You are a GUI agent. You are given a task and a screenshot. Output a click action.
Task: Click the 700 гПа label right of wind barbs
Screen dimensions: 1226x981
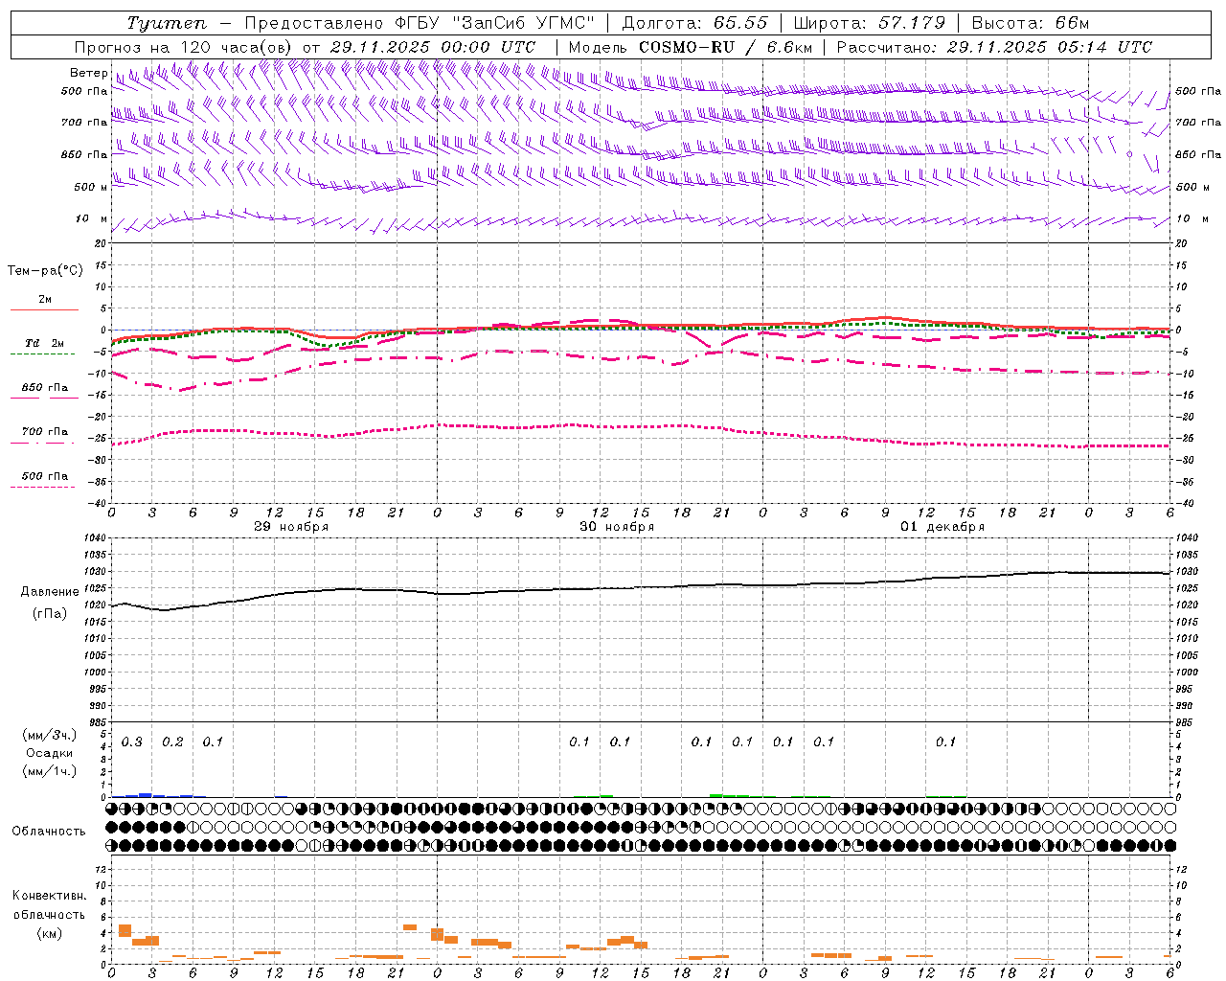coord(1198,123)
